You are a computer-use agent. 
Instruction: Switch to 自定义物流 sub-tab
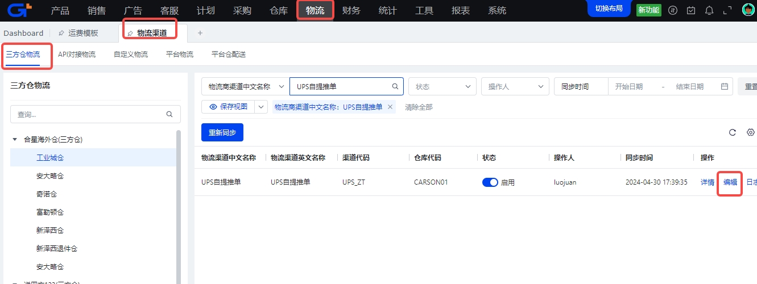pyautogui.click(x=131, y=55)
